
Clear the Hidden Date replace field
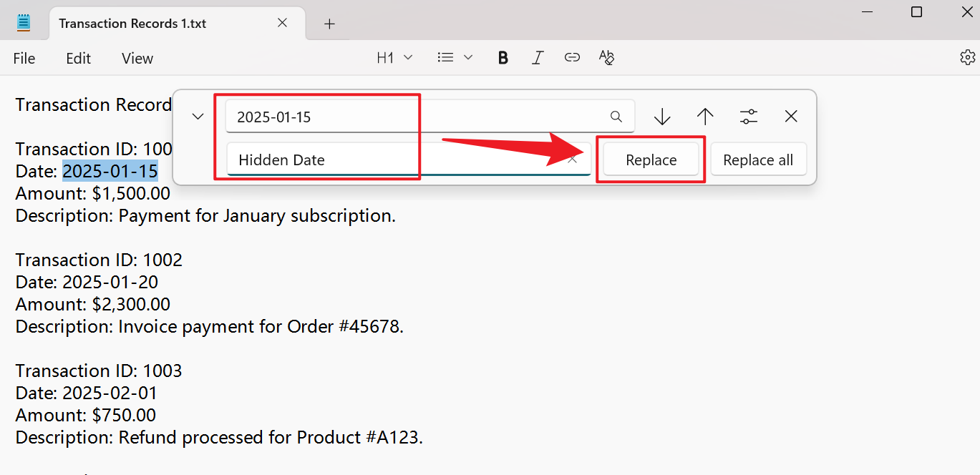(572, 160)
